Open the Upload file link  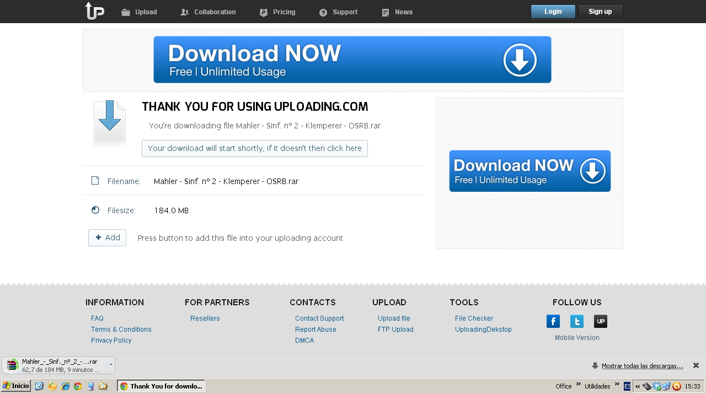tap(394, 319)
